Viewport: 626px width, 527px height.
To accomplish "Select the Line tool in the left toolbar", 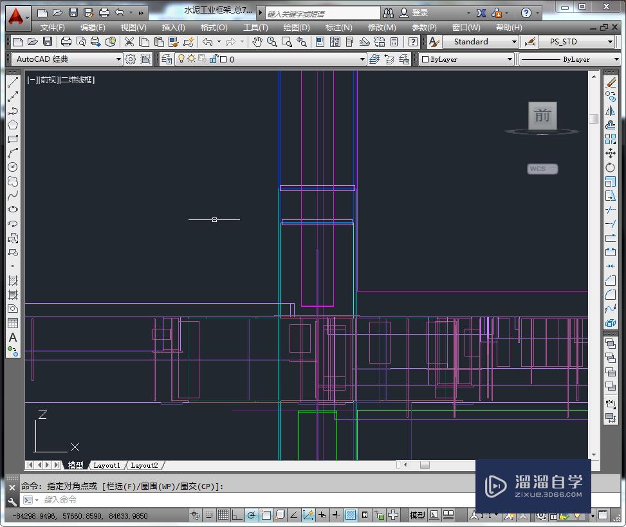I will (x=13, y=82).
